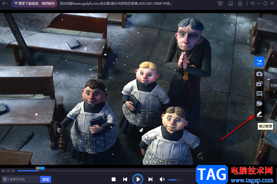
Task: Skip to the next video
Action: tap(150, 179)
